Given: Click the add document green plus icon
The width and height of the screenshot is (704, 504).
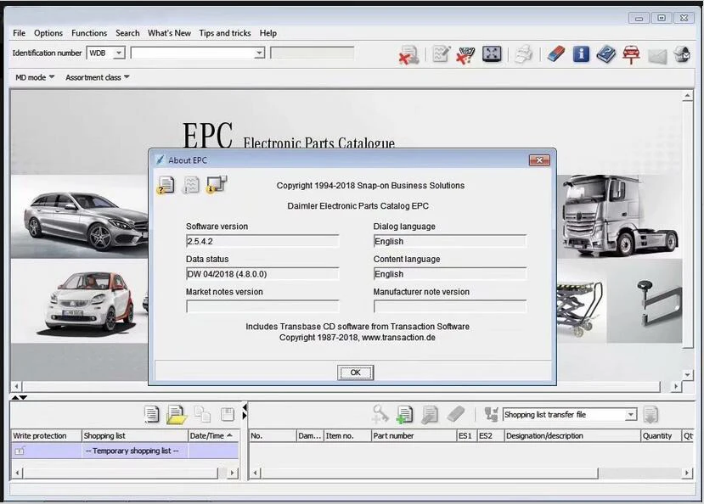Looking at the screenshot, I should pyautogui.click(x=404, y=414).
